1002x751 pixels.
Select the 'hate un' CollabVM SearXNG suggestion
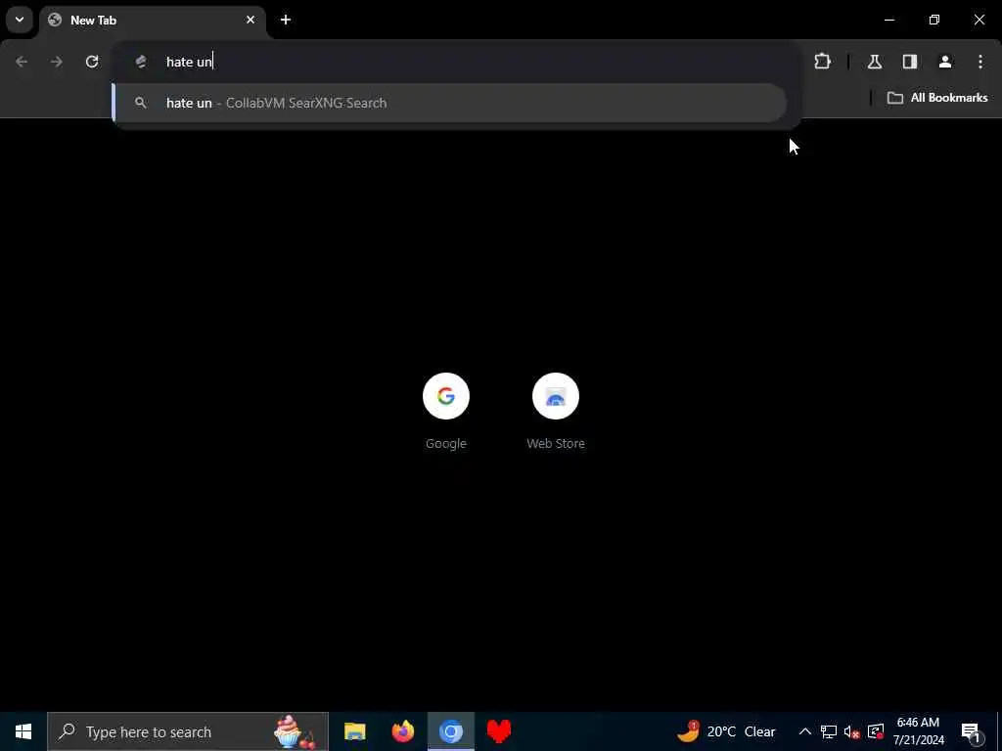(449, 103)
